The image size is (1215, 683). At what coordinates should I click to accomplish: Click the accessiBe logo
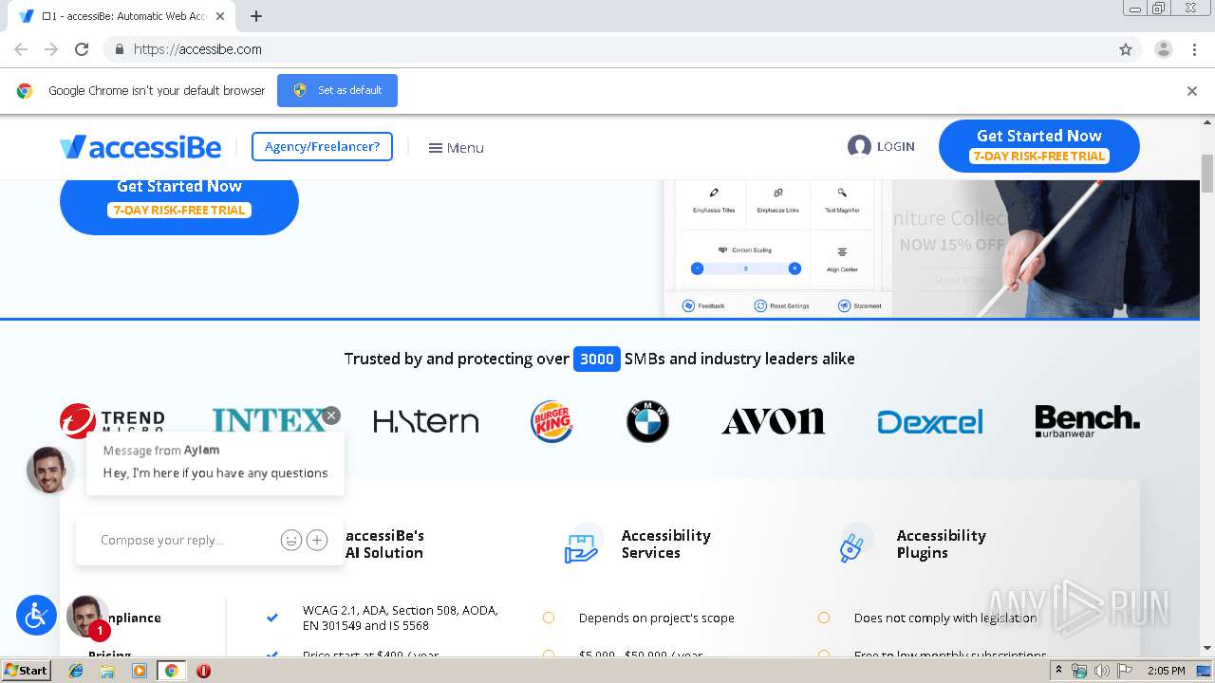pyautogui.click(x=140, y=147)
